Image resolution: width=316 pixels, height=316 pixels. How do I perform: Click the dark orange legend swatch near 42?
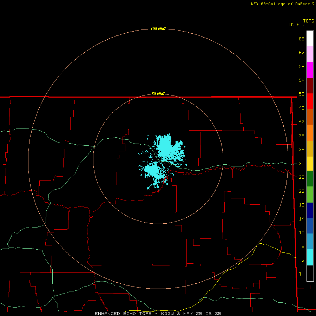pos(310,117)
